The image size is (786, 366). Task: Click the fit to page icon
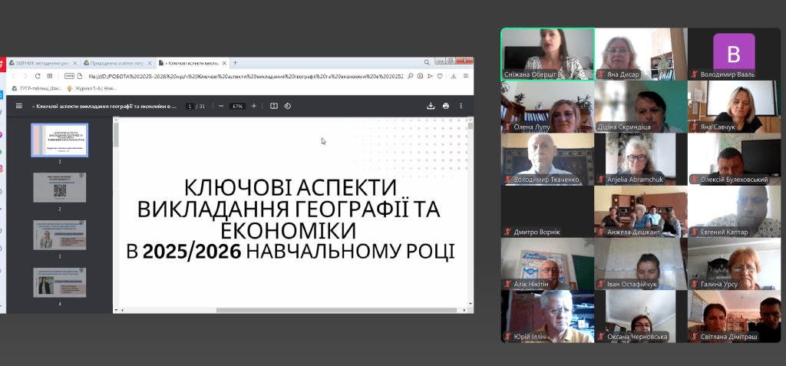(x=274, y=106)
